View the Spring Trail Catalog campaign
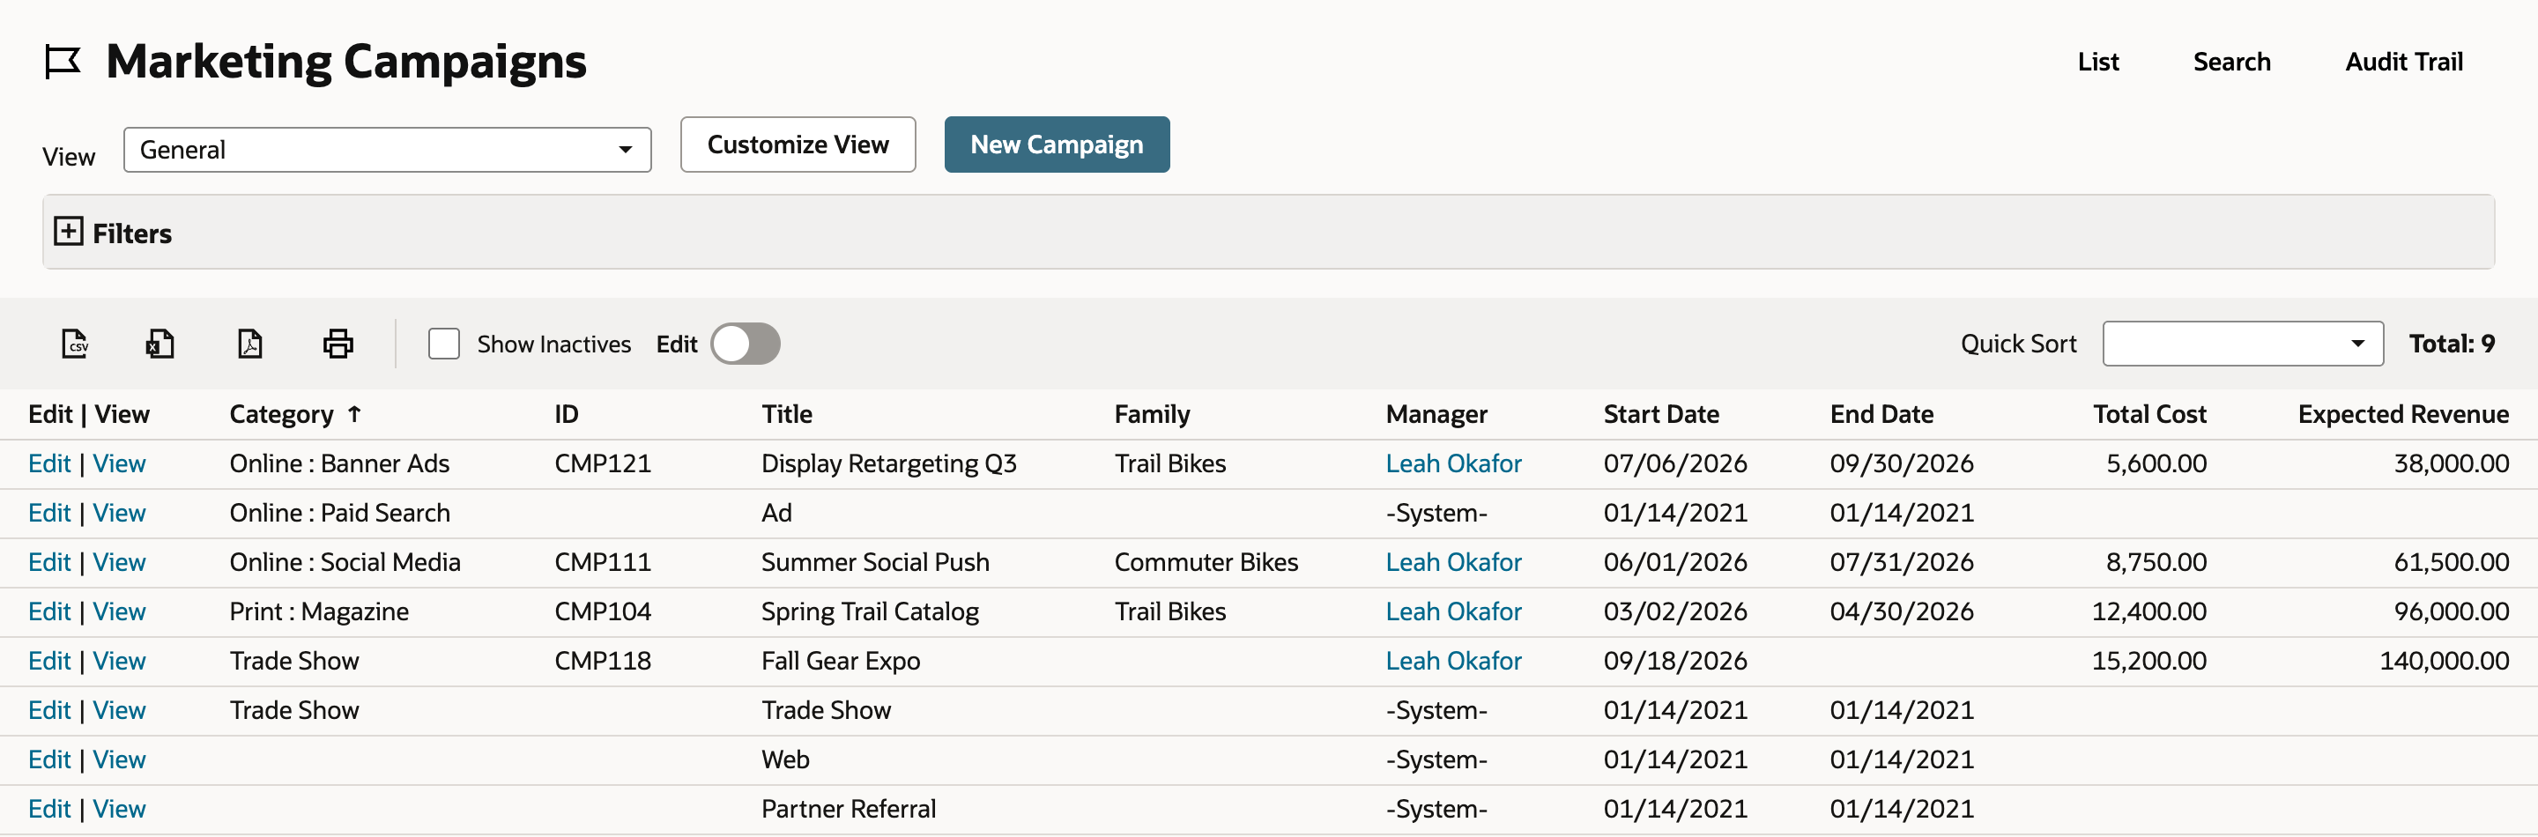This screenshot has height=837, width=2538. (119, 611)
